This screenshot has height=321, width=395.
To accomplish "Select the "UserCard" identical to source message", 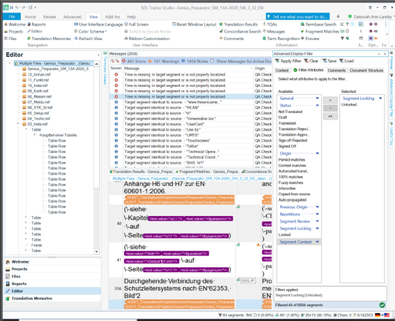I will (x=191, y=124).
